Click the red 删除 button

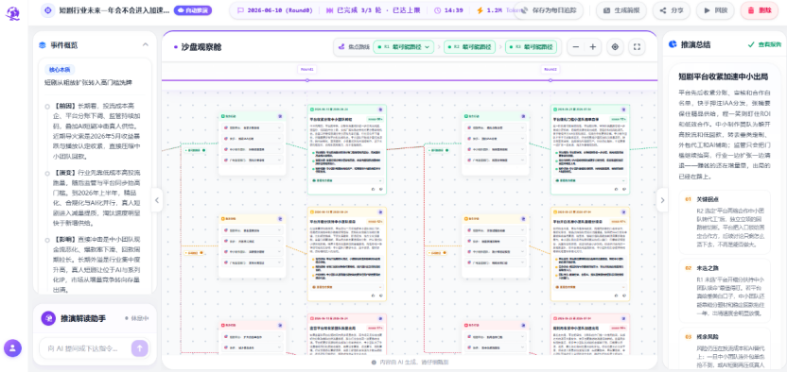coord(759,10)
